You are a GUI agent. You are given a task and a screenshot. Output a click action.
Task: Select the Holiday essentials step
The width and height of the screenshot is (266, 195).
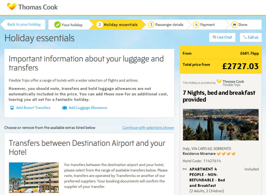pyautogui.click(x=117, y=25)
